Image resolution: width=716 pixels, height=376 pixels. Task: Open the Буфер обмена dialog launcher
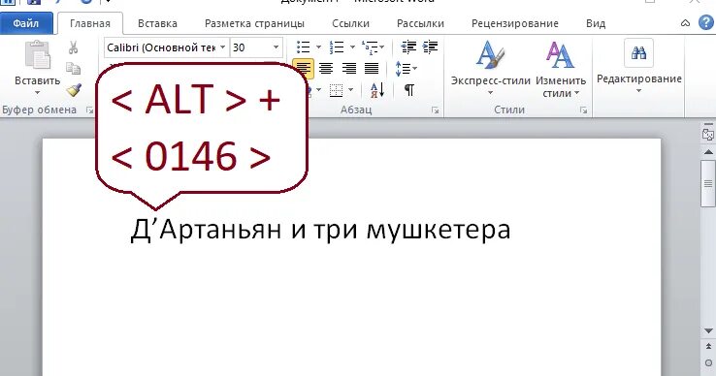pyautogui.click(x=89, y=110)
